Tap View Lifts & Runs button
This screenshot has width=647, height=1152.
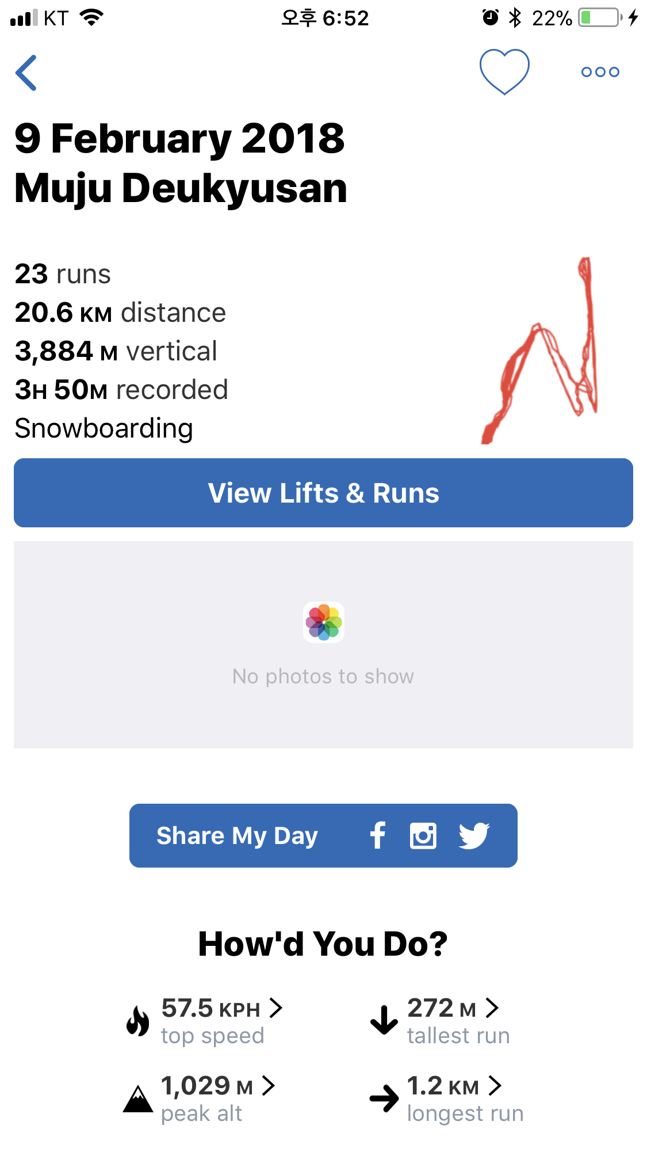[x=323, y=493]
